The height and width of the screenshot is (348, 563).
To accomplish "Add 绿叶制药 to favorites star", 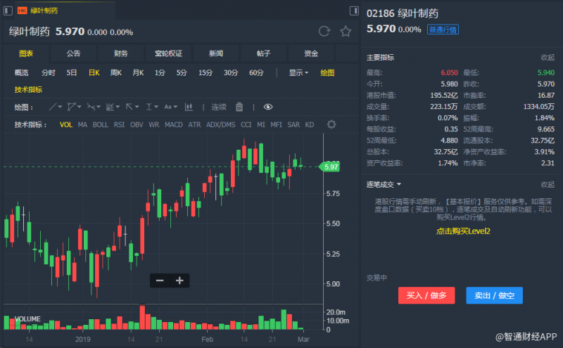I will (346, 32).
